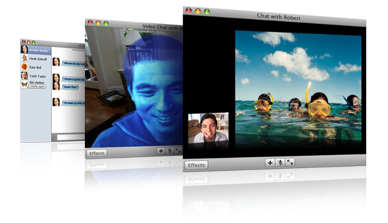The width and height of the screenshot is (388, 223).
Task: Click Aki shelton's butterfly avatar
Action: (25, 84)
